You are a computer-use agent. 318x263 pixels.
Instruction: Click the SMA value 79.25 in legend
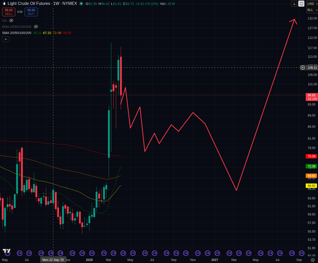click(x=67, y=33)
